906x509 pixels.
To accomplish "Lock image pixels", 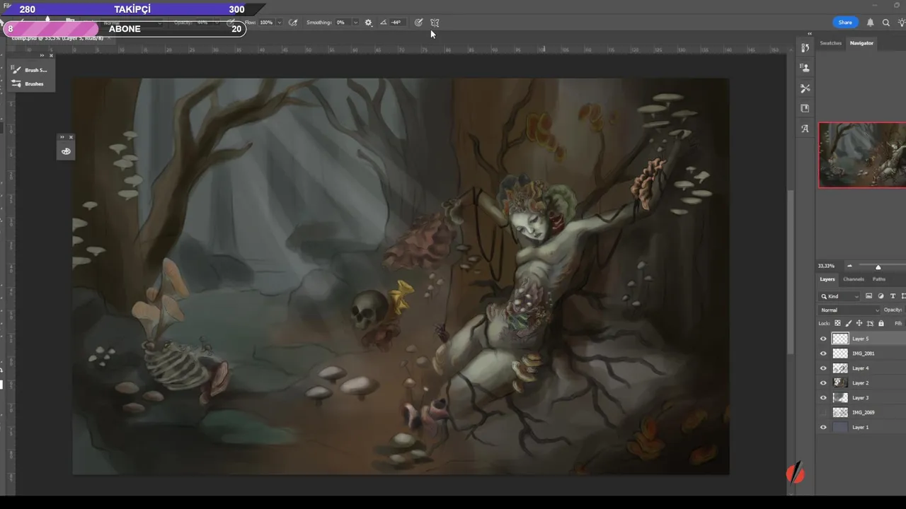I will tap(848, 323).
